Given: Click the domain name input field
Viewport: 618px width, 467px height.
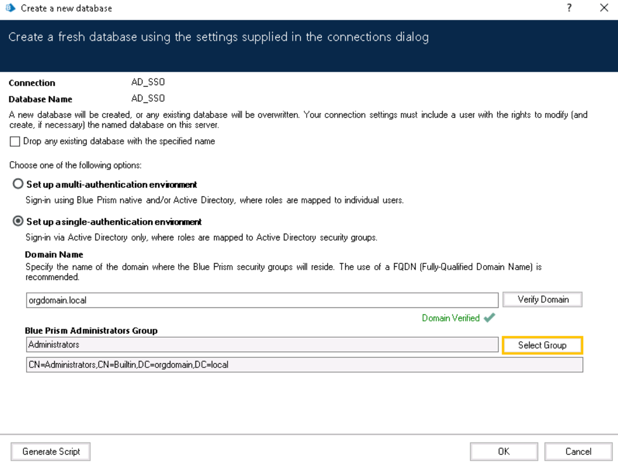Looking at the screenshot, I should [x=262, y=300].
